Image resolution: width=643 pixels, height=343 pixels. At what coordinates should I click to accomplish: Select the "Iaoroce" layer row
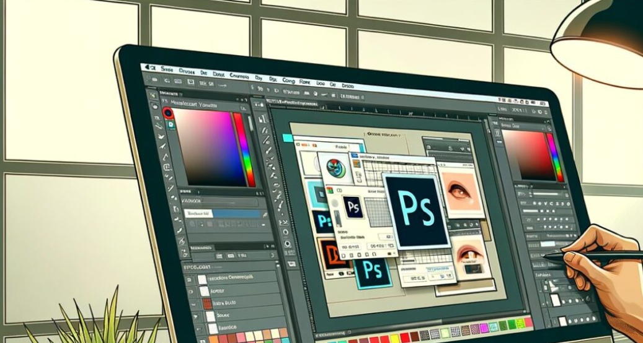(x=242, y=328)
